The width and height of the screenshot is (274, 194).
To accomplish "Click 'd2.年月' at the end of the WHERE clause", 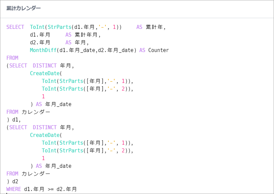I will (x=67, y=189).
